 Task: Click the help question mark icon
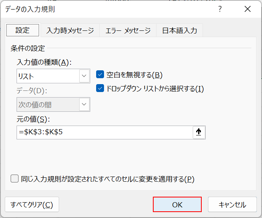tap(220, 9)
